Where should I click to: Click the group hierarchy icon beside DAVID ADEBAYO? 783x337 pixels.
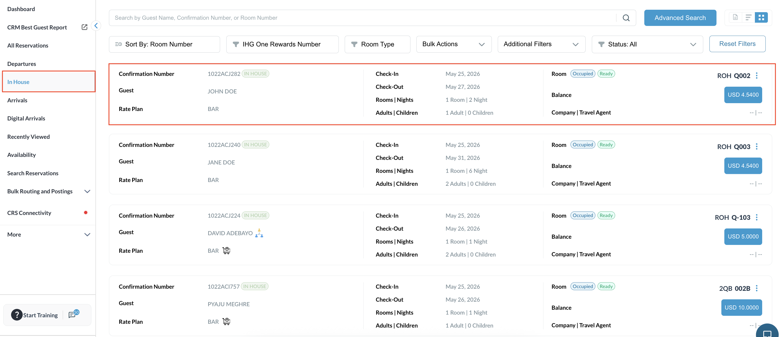259,233
